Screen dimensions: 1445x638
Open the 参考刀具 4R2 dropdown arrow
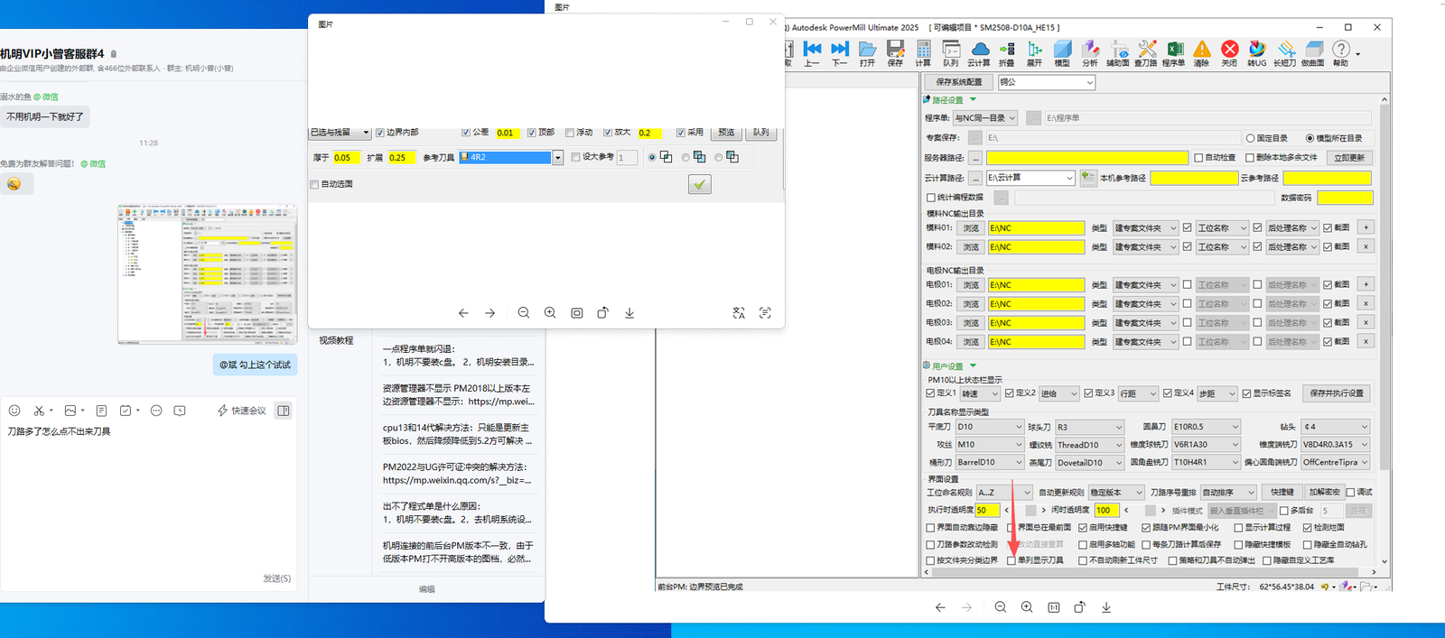coord(558,157)
